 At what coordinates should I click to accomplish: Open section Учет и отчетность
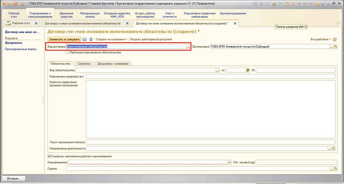click(169, 15)
